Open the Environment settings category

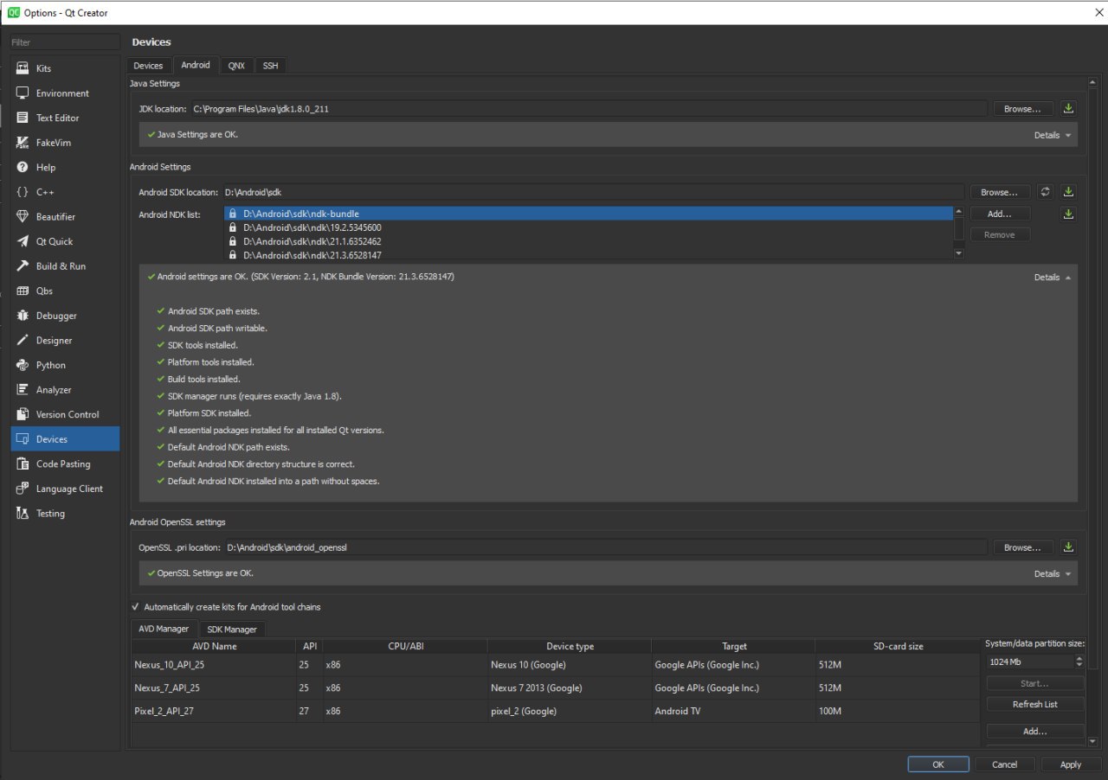tap(65, 93)
